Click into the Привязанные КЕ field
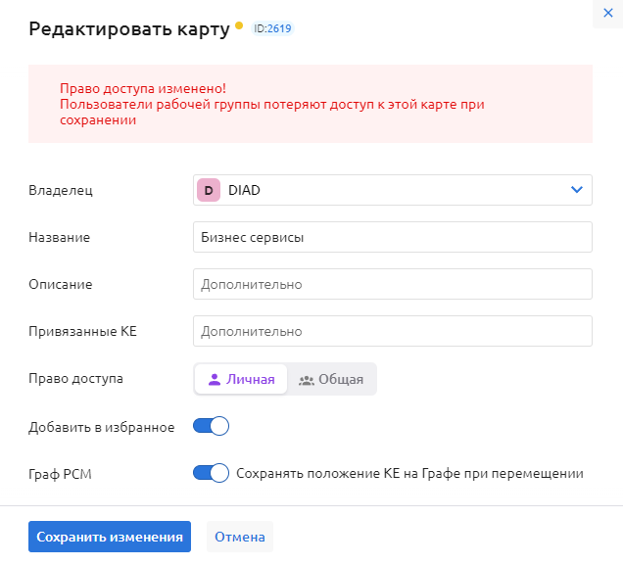The image size is (623, 565). [392, 331]
